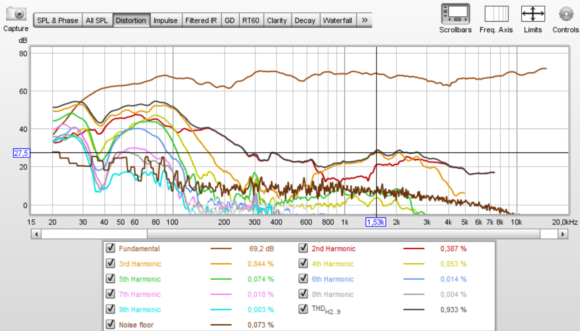580x331 pixels.
Task: Uncheck the Fundamental trace checkbox
Action: [x=110, y=248]
